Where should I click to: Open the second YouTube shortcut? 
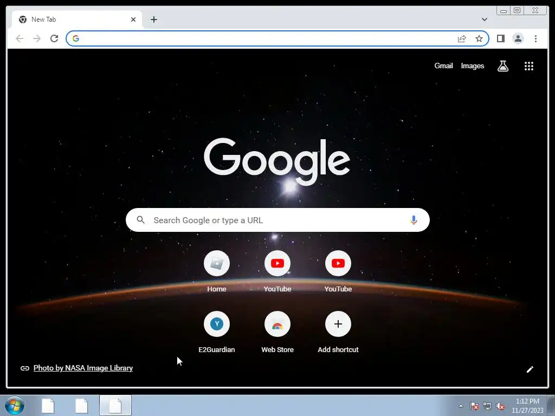coord(338,271)
